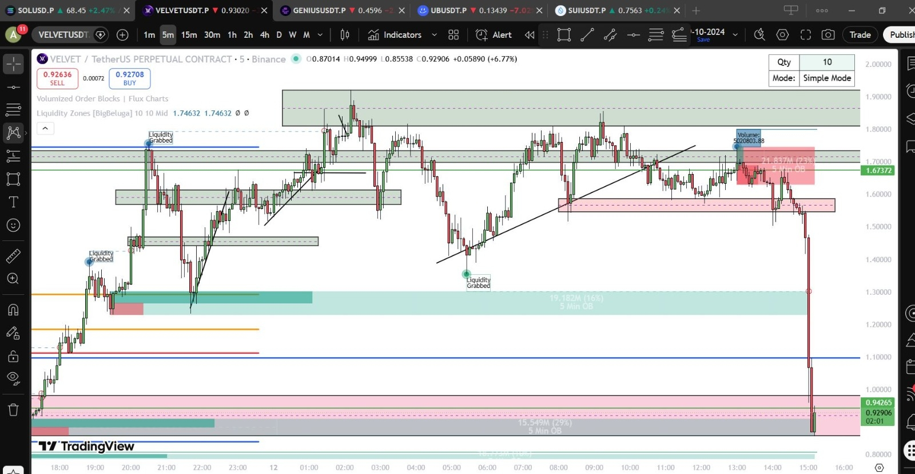The width and height of the screenshot is (915, 474).
Task: Take a chart snapshot with camera icon
Action: (x=828, y=35)
